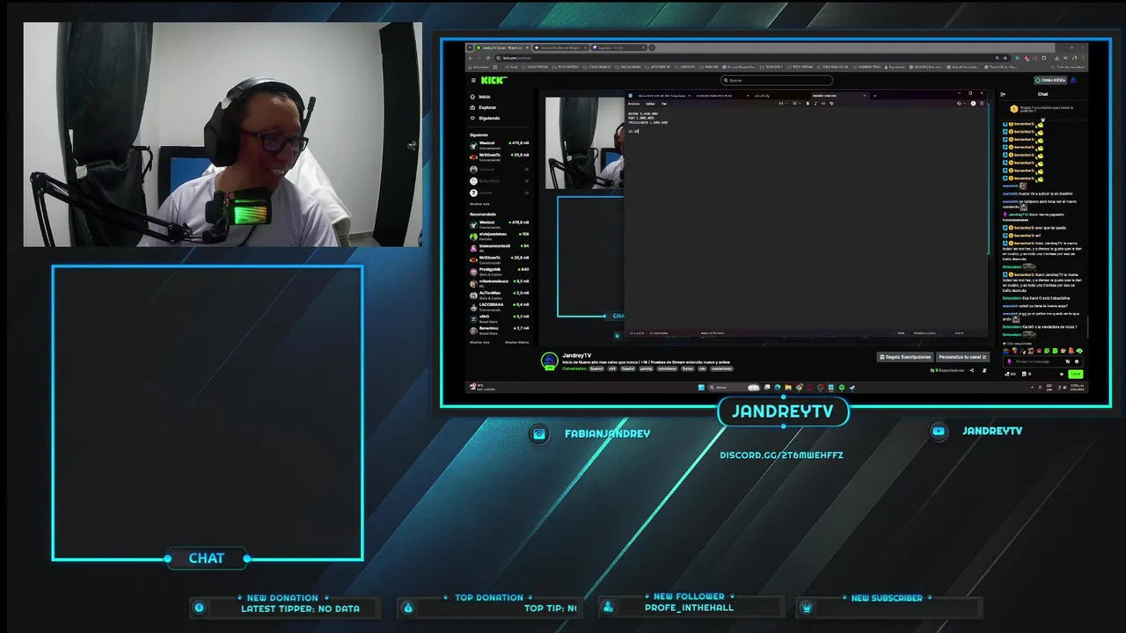Open elviejoesteban recommended channel
This screenshot has height=633, width=1126.
(499, 235)
